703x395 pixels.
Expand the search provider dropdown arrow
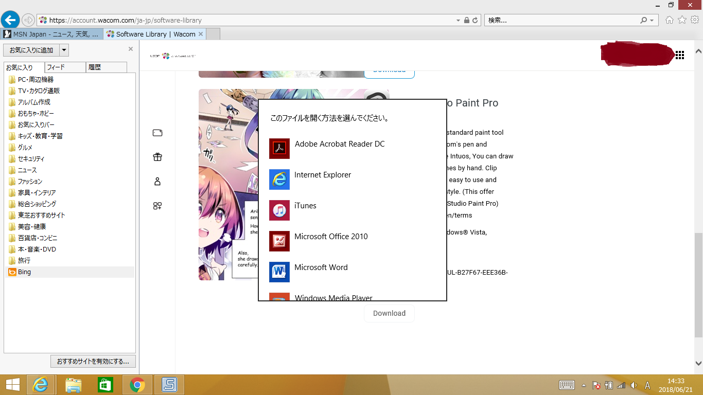[652, 21]
